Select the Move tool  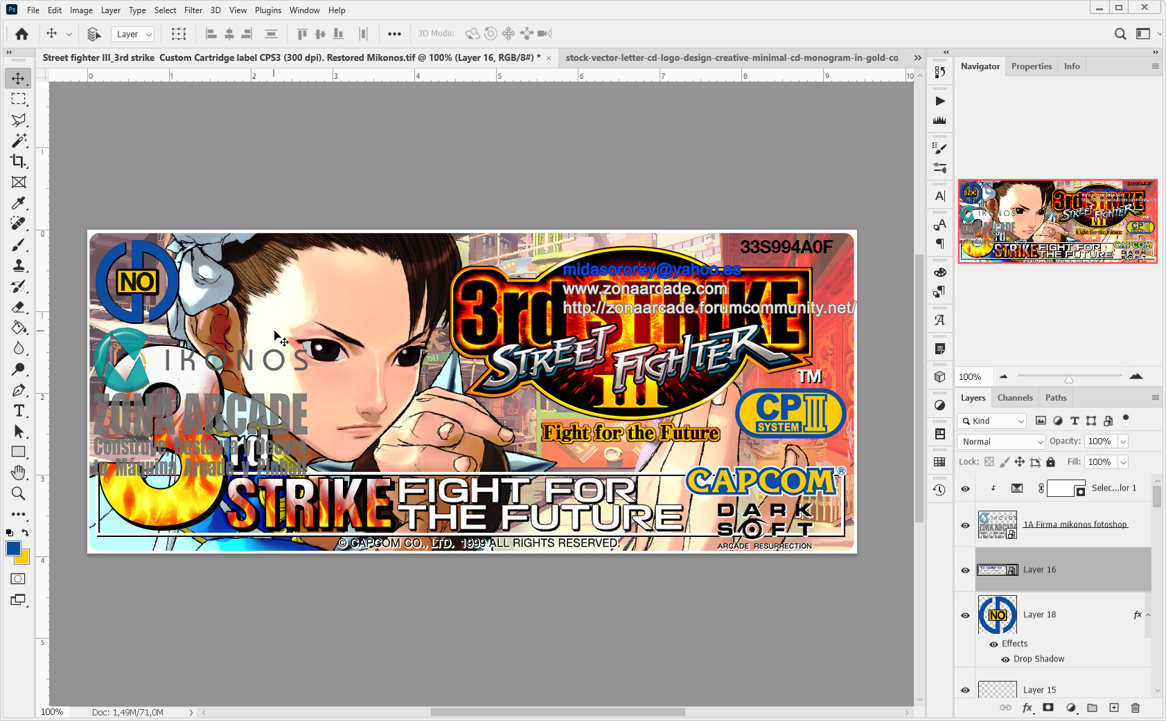tap(18, 78)
